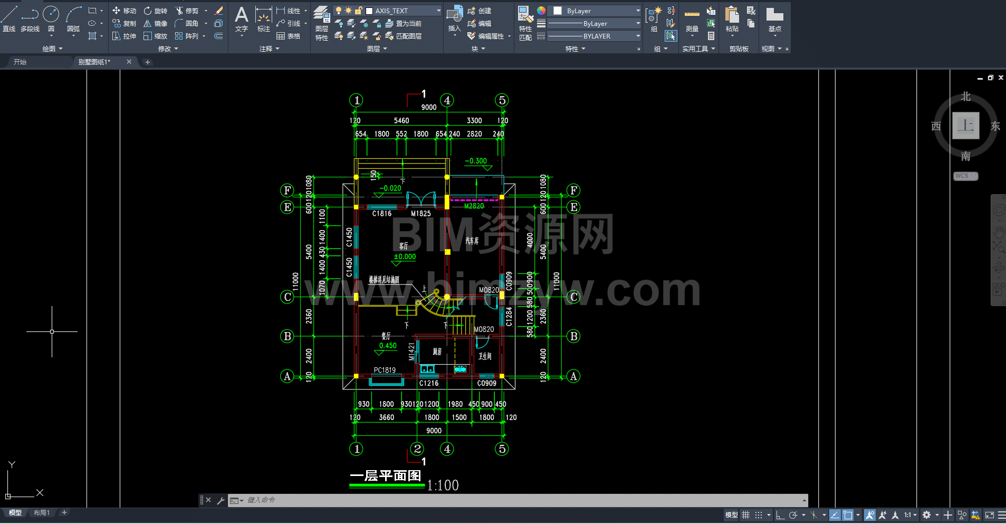Click 置为当前 (Make Current) layer button
1006x524 pixels.
click(404, 23)
